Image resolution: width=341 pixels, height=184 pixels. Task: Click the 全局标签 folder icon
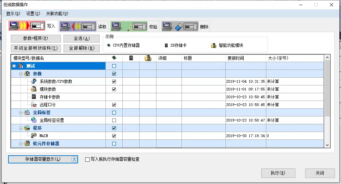pos(27,112)
